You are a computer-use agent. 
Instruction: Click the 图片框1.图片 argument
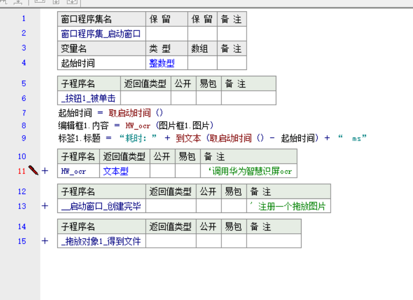click(x=184, y=126)
